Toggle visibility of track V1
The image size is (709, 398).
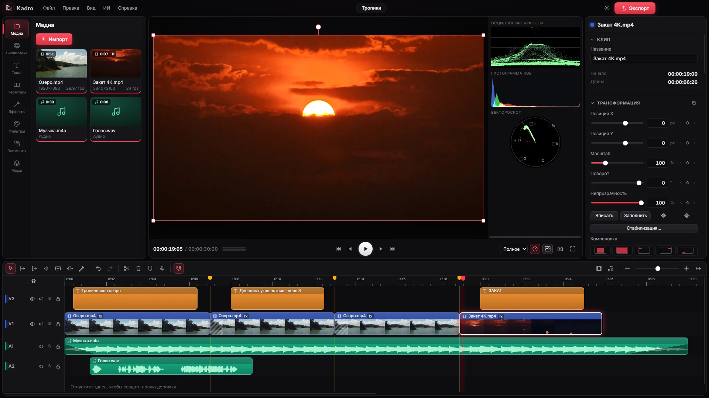[x=32, y=324]
